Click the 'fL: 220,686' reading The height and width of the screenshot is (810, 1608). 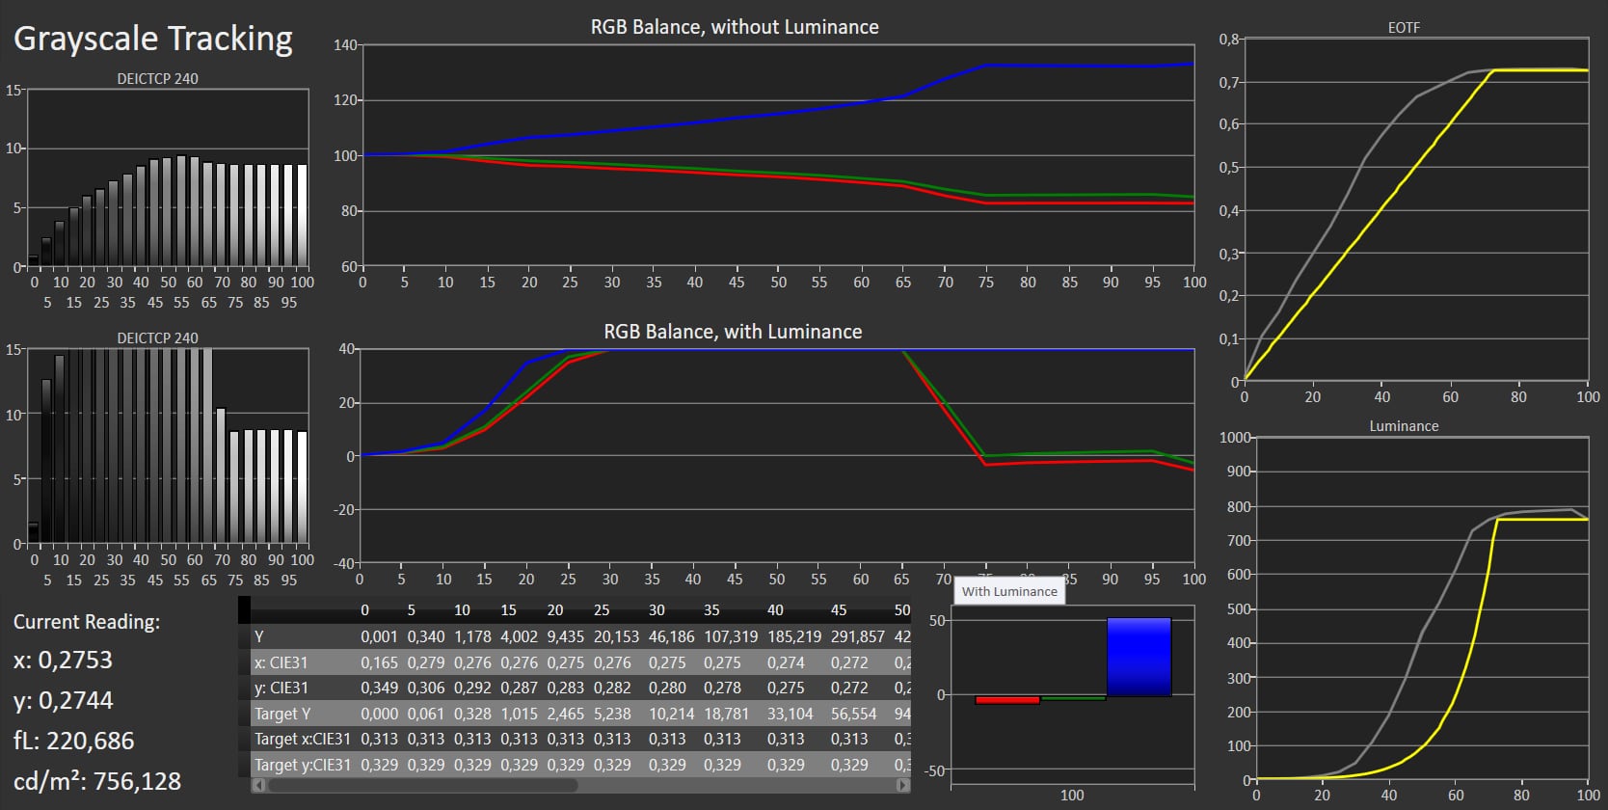[73, 741]
